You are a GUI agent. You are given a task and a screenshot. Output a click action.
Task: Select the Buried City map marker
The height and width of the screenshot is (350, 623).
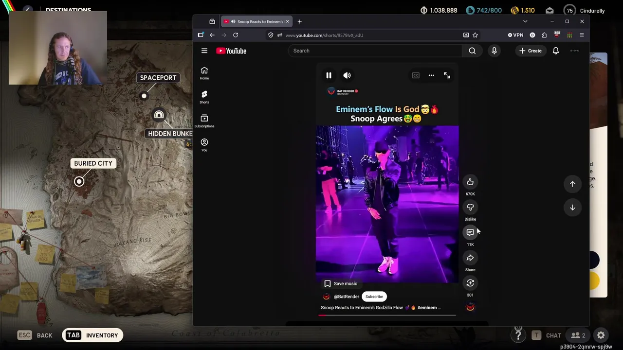79,182
